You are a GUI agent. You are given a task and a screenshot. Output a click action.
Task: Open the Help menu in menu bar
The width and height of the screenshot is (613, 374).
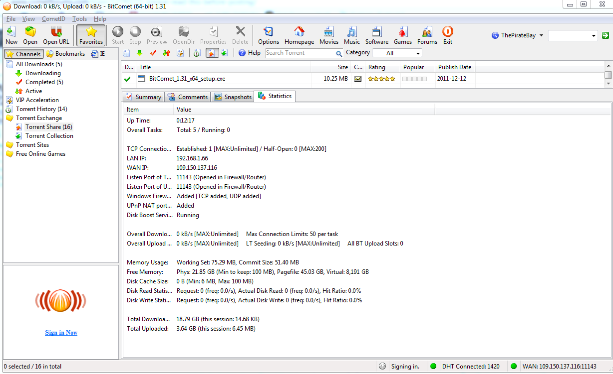point(100,19)
